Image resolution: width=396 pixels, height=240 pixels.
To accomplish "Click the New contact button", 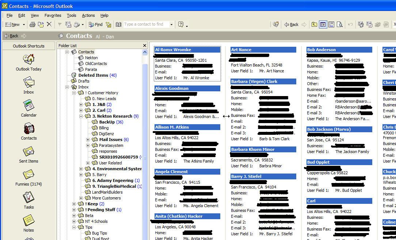I will [x=13, y=24].
